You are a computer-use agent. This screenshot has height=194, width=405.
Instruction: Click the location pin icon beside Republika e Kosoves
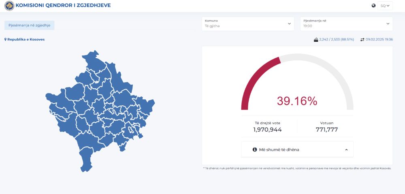coord(6,40)
